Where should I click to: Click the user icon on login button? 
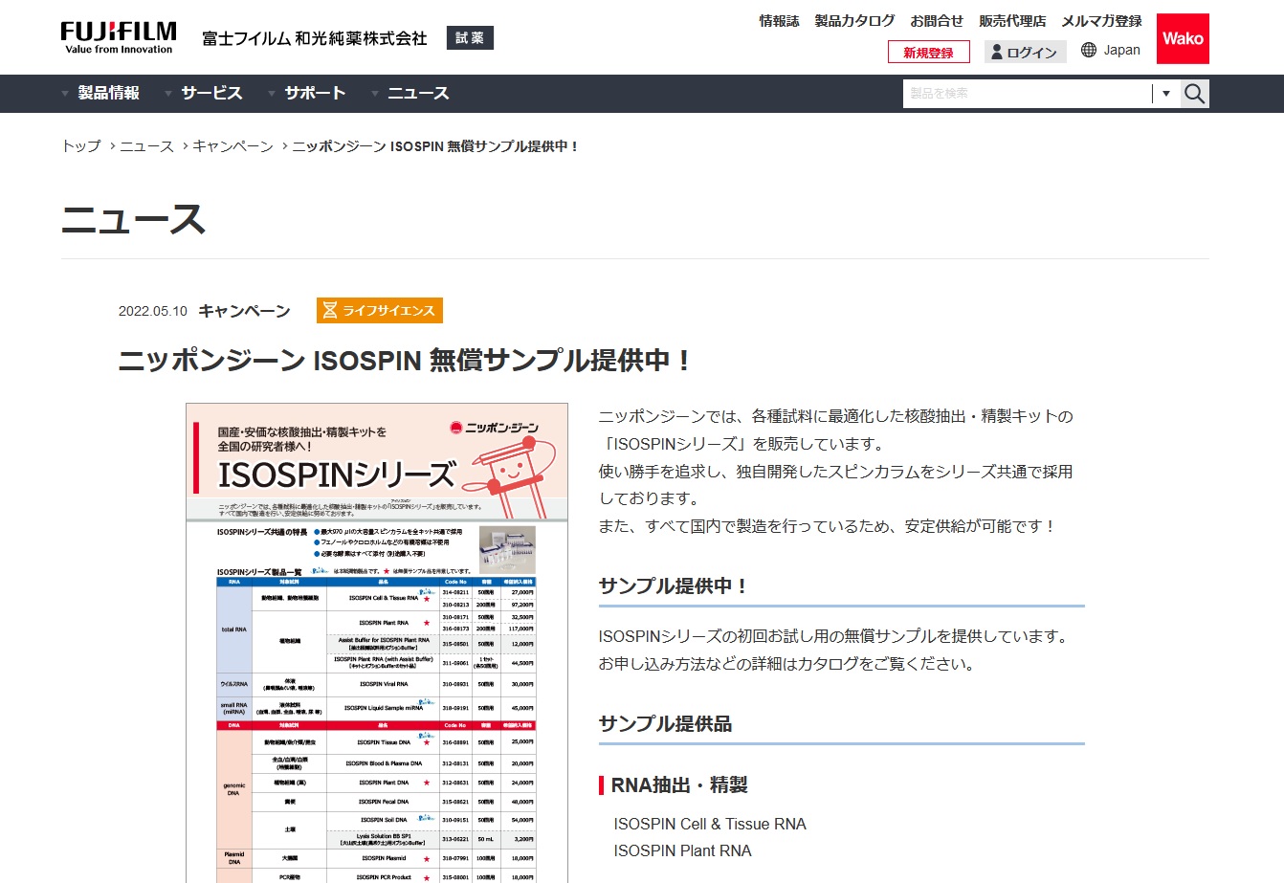(x=997, y=52)
